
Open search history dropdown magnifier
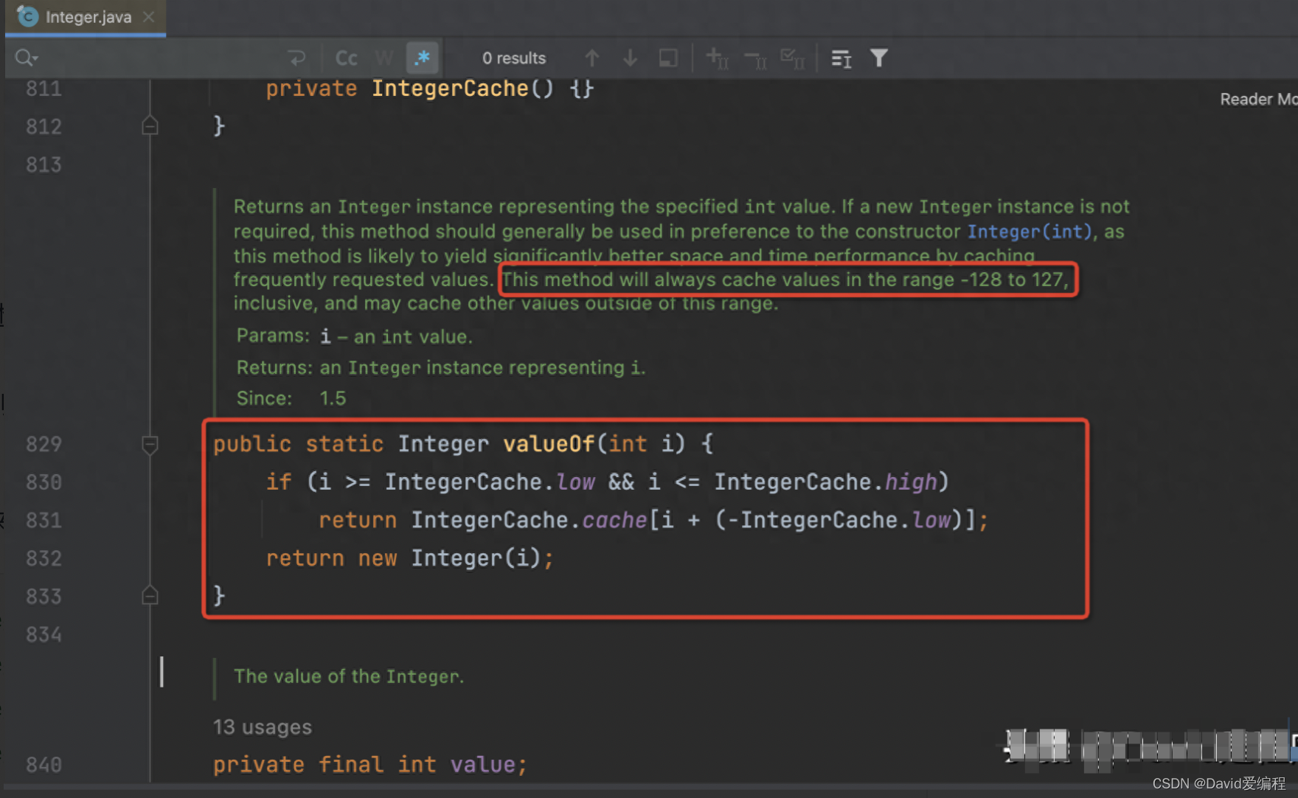click(27, 58)
